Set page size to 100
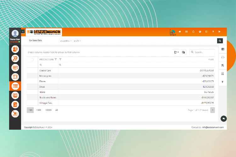This screenshot has height=157, width=236. pyautogui.click(x=30, y=110)
